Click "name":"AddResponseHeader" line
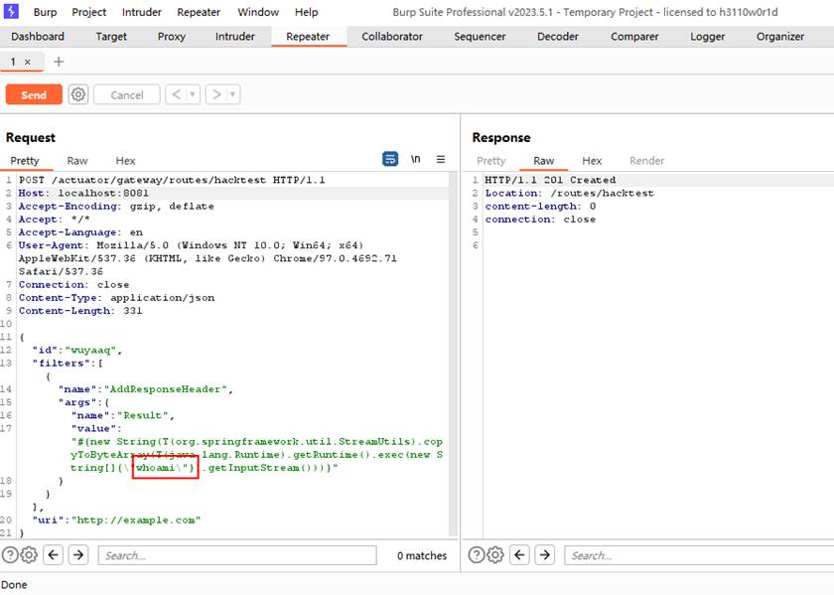This screenshot has width=834, height=595. click(x=145, y=389)
